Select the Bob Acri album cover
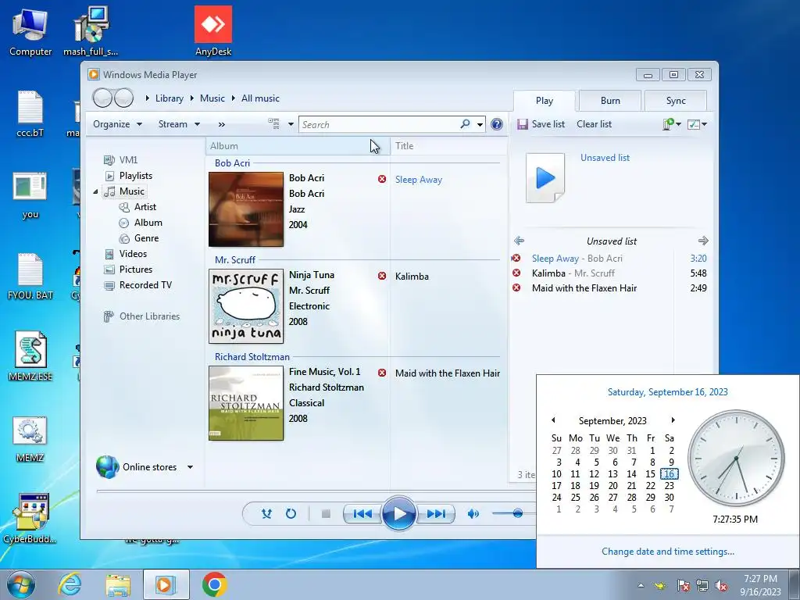The height and width of the screenshot is (600, 800). point(246,209)
